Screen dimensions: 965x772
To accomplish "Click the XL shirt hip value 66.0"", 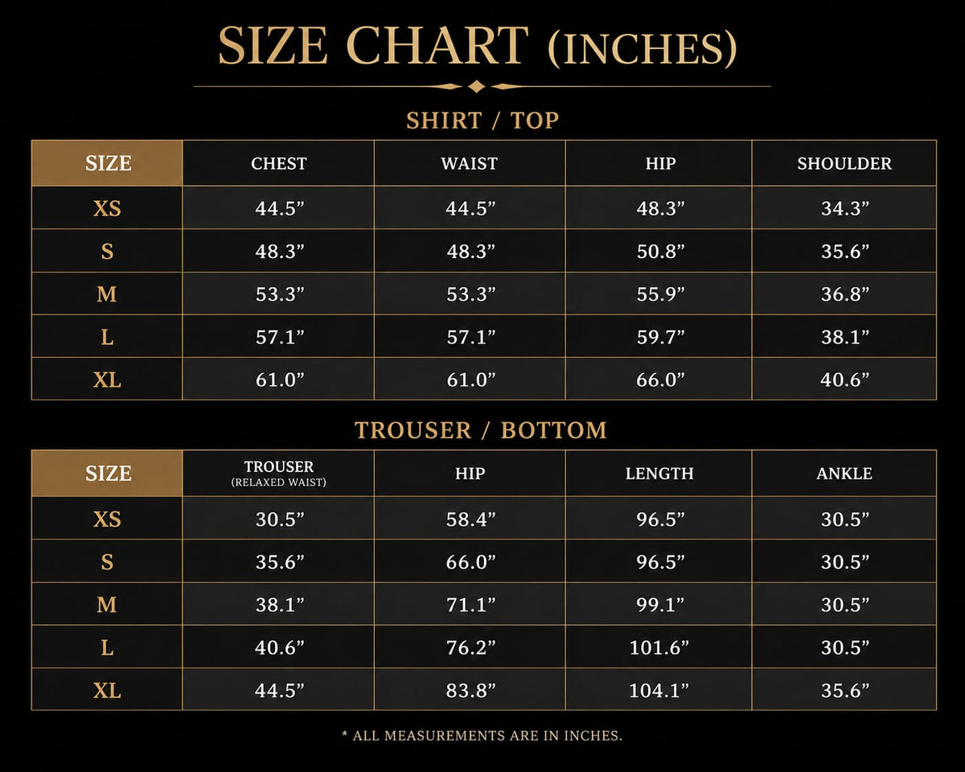I will click(x=660, y=380).
